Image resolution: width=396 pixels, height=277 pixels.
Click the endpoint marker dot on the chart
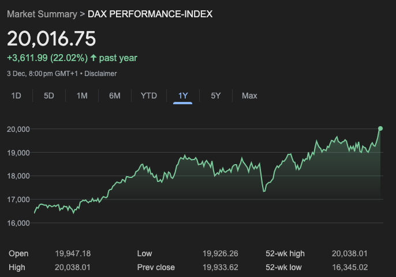(380, 128)
